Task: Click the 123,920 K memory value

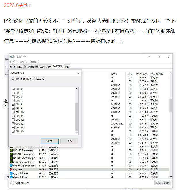Action: [x=143, y=169]
